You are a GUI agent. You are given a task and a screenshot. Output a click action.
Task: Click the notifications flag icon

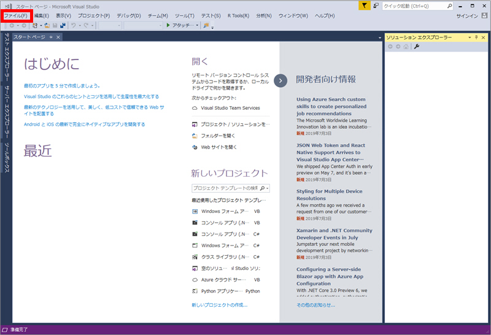point(364,6)
